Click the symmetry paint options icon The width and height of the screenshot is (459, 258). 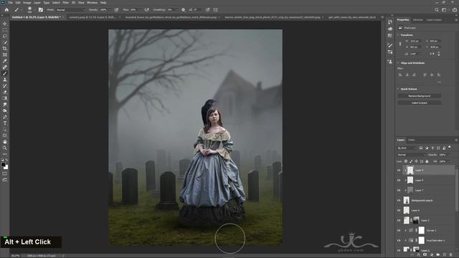(x=216, y=9)
